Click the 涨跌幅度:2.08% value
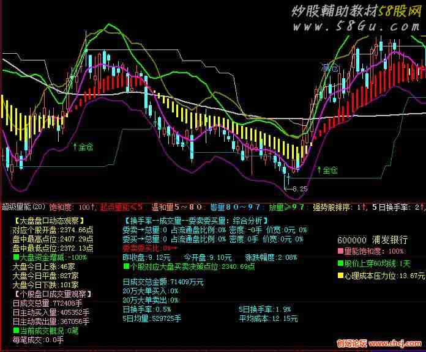This screenshot has height=352, width=426. point(271,257)
